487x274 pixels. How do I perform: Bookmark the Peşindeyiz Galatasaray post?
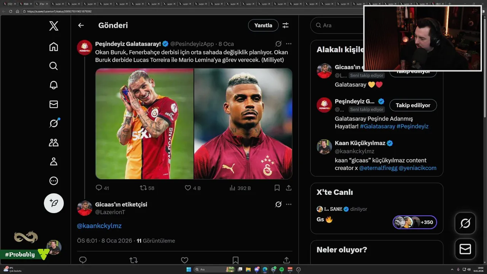pos(277,188)
